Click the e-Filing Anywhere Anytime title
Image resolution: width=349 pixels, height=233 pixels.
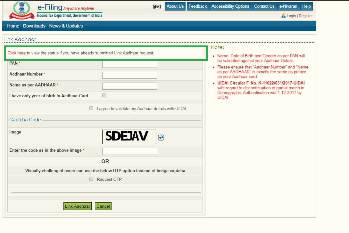(66, 8)
